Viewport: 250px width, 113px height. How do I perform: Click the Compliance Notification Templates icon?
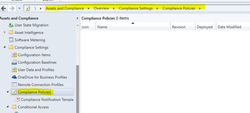[17, 100]
